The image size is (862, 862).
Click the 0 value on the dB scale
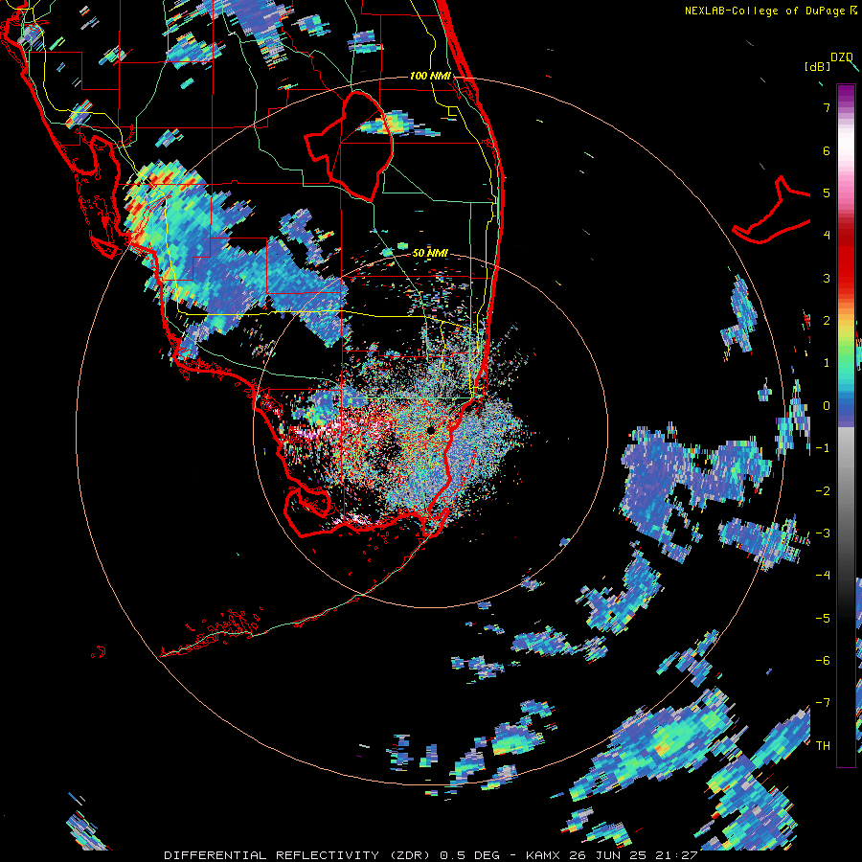pos(827,405)
